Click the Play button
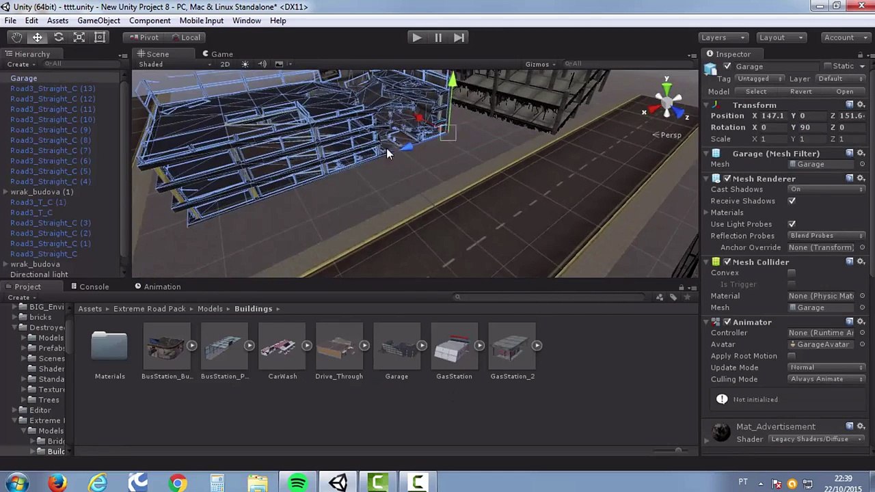This screenshot has width=875, height=492. (416, 38)
